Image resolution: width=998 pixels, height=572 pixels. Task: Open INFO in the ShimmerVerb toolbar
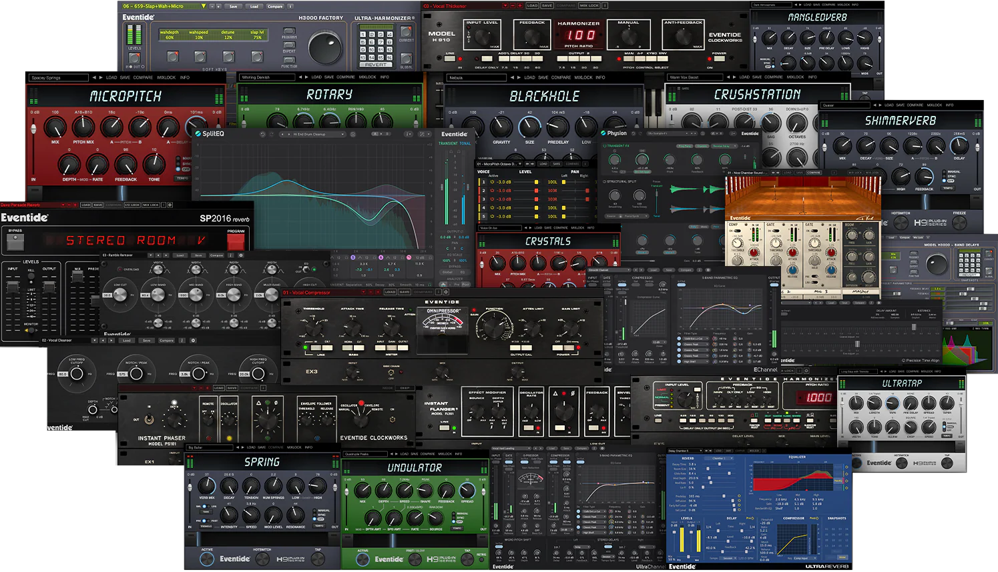coord(950,105)
